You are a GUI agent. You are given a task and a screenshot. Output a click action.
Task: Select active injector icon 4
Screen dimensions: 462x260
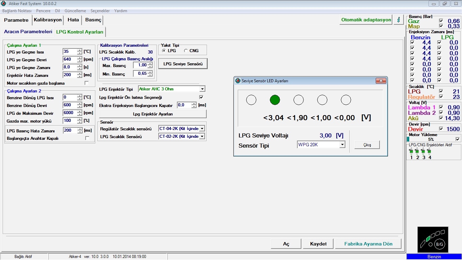[430, 151]
